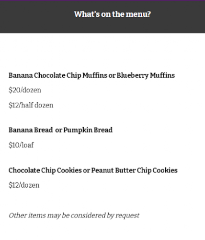Click the word "Muffins" ending the first heading

pos(162,75)
